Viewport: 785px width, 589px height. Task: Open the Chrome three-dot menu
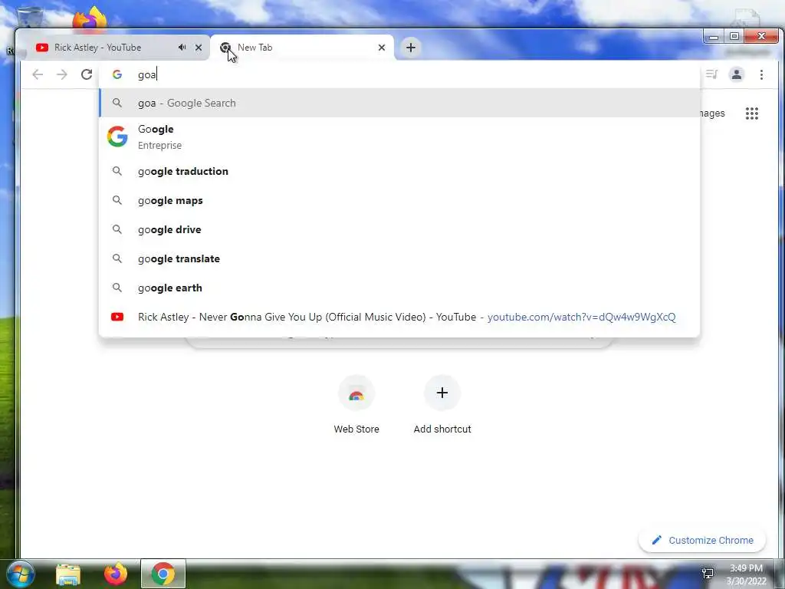pyautogui.click(x=761, y=74)
